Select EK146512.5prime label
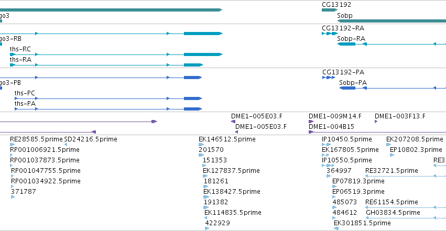The height and width of the screenshot is (231, 446). tap(227, 139)
